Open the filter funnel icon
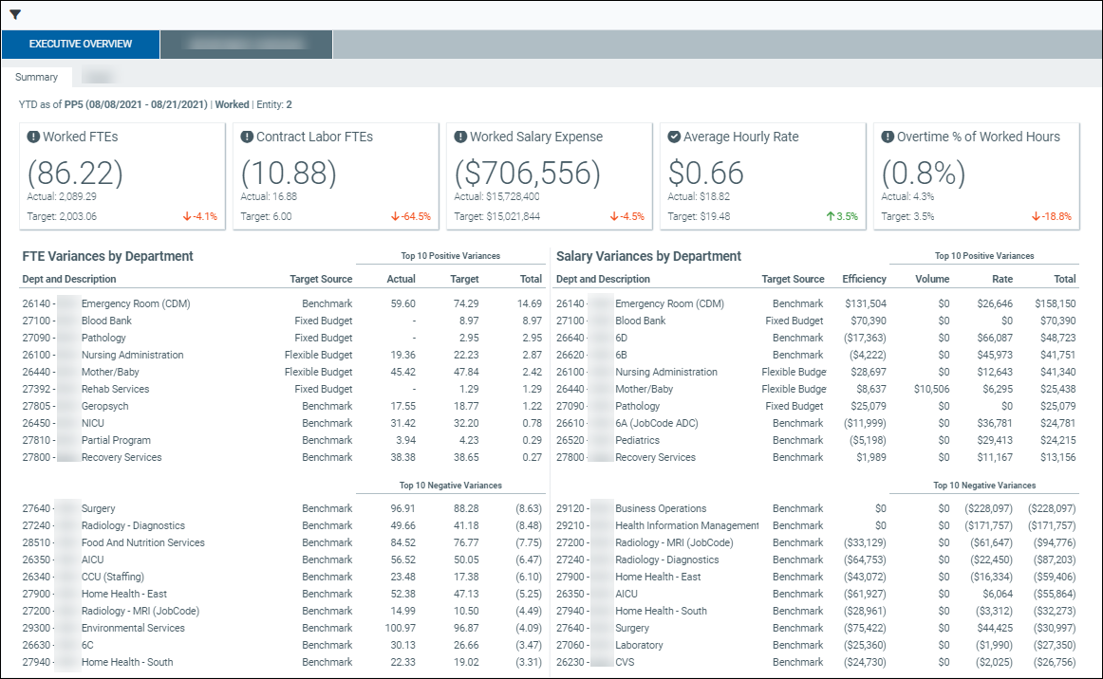 click(15, 14)
